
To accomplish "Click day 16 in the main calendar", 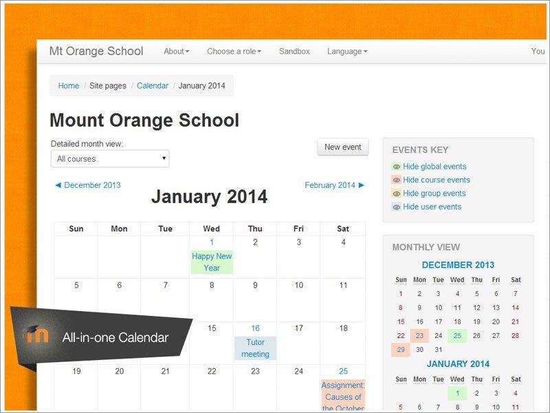I will 255,328.
